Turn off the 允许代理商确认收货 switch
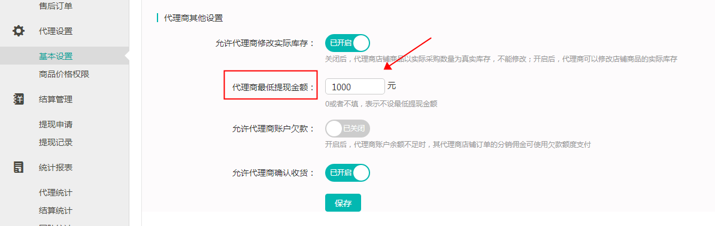The width and height of the screenshot is (715, 226). [347, 173]
